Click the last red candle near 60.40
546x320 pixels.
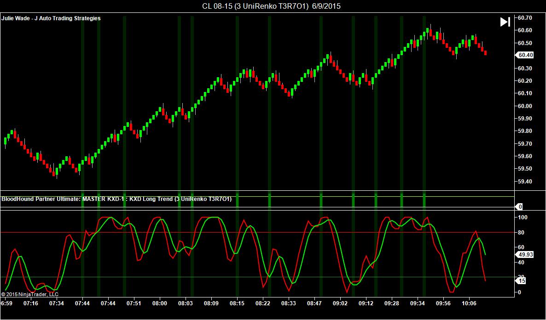tap(485, 53)
